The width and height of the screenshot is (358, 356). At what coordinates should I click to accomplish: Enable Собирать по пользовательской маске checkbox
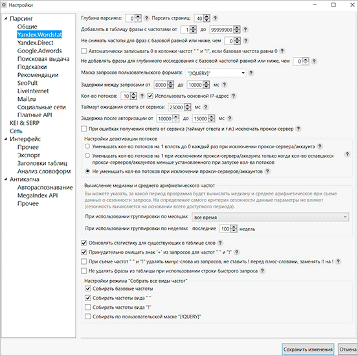click(87, 317)
